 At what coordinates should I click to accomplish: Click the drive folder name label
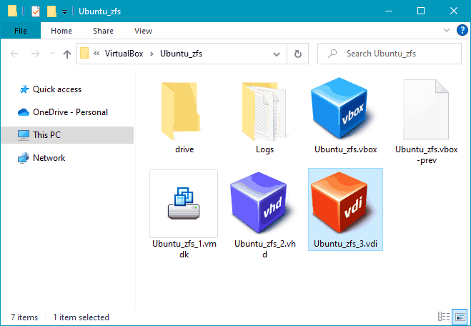point(184,149)
